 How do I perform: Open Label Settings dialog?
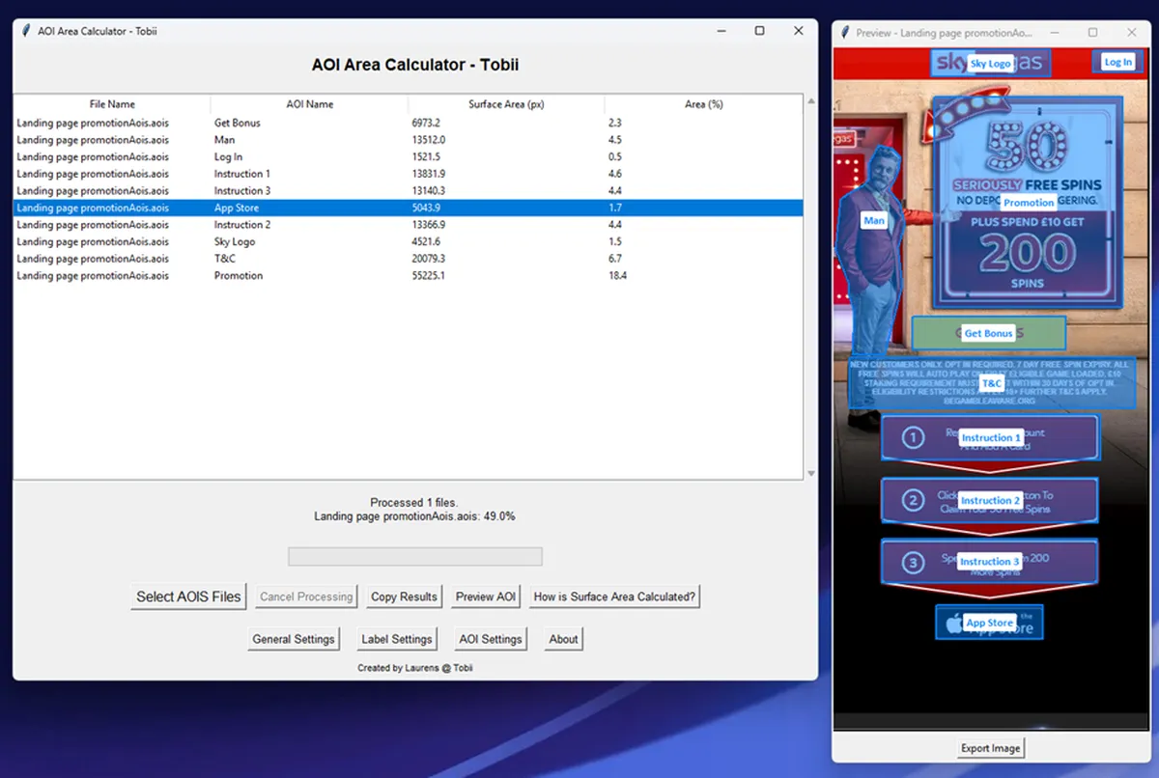pyautogui.click(x=396, y=639)
